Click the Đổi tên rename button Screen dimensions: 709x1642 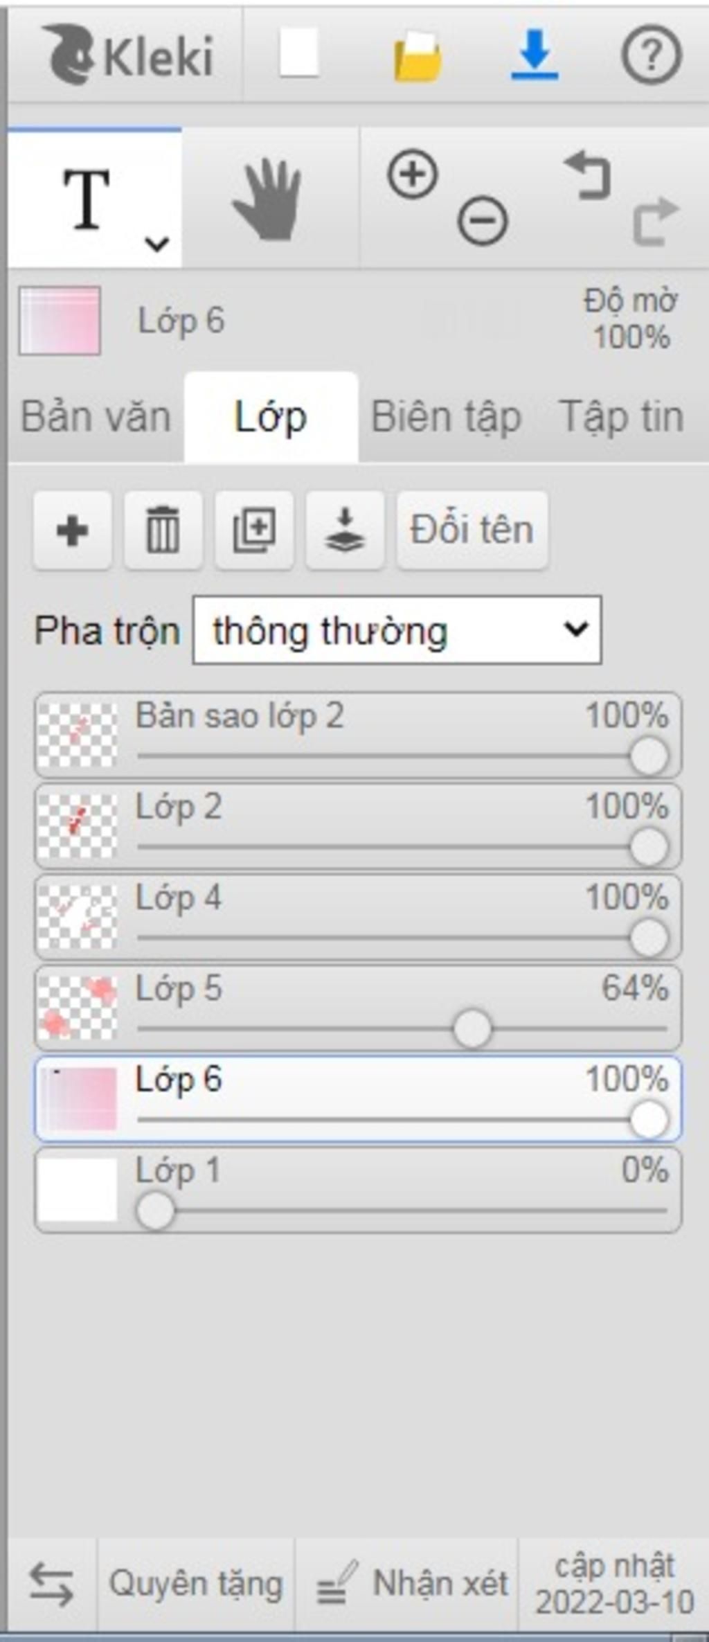pos(472,530)
